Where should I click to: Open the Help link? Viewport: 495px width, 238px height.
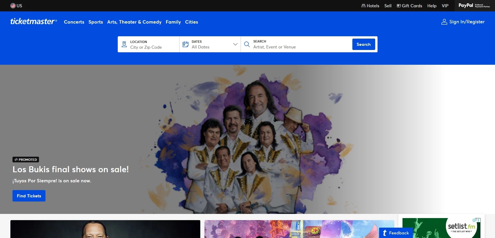coord(432,5)
